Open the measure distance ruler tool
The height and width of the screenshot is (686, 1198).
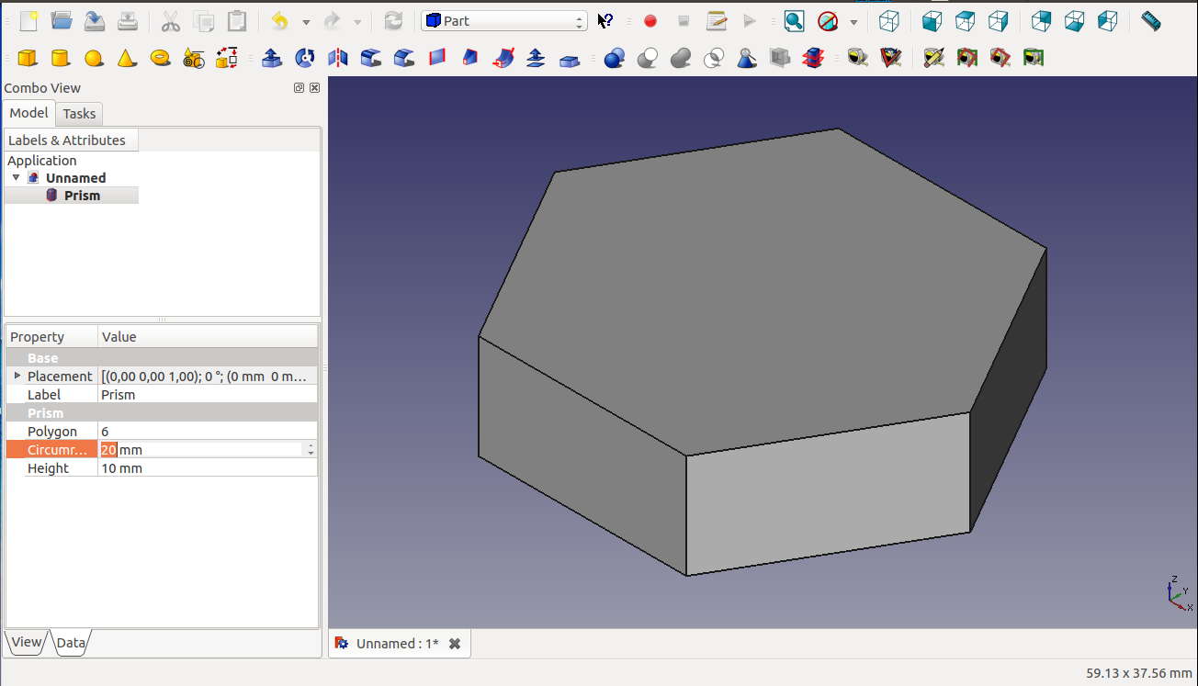(1150, 21)
